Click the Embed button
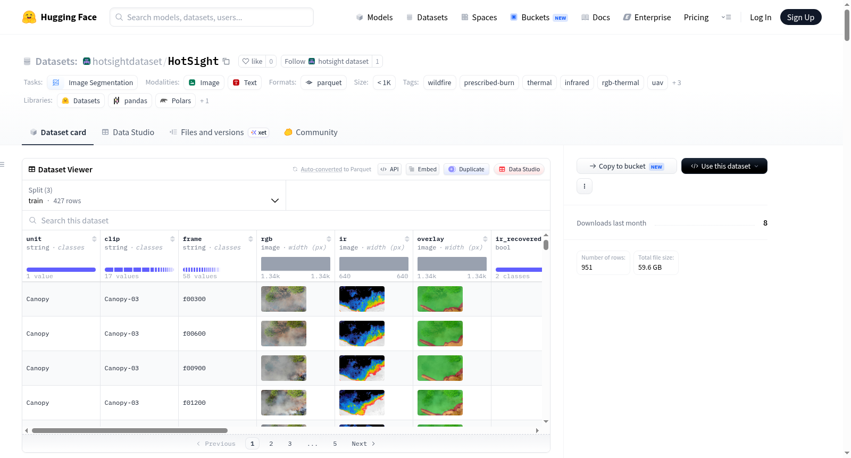 click(x=422, y=169)
